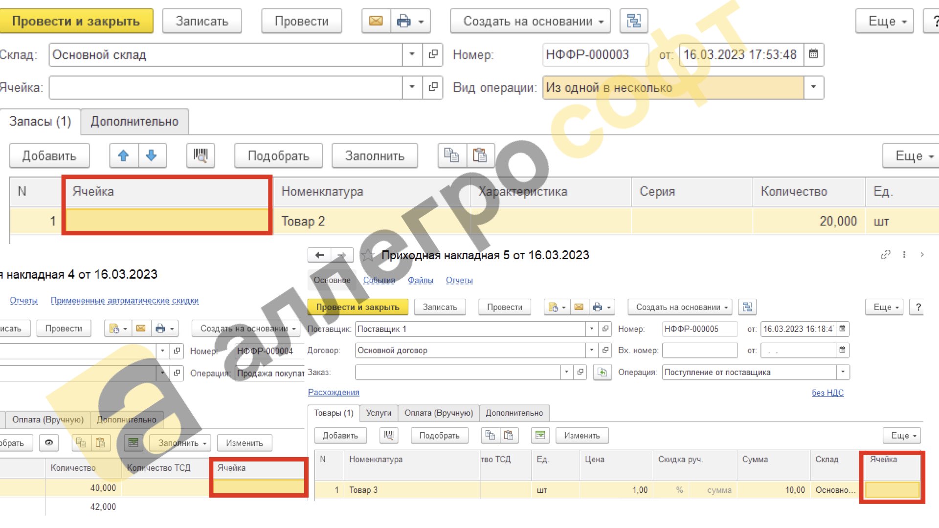Click Подобрать button in Запасы toolbar
Image resolution: width=939 pixels, height=528 pixels.
pyautogui.click(x=278, y=155)
